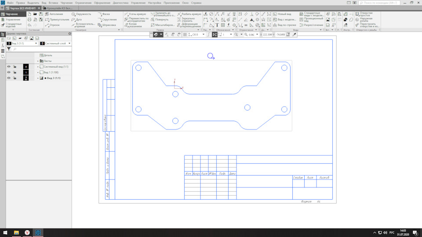
Task: Open the Вид 3 (1:1) view dropdown
Action: tap(36, 43)
